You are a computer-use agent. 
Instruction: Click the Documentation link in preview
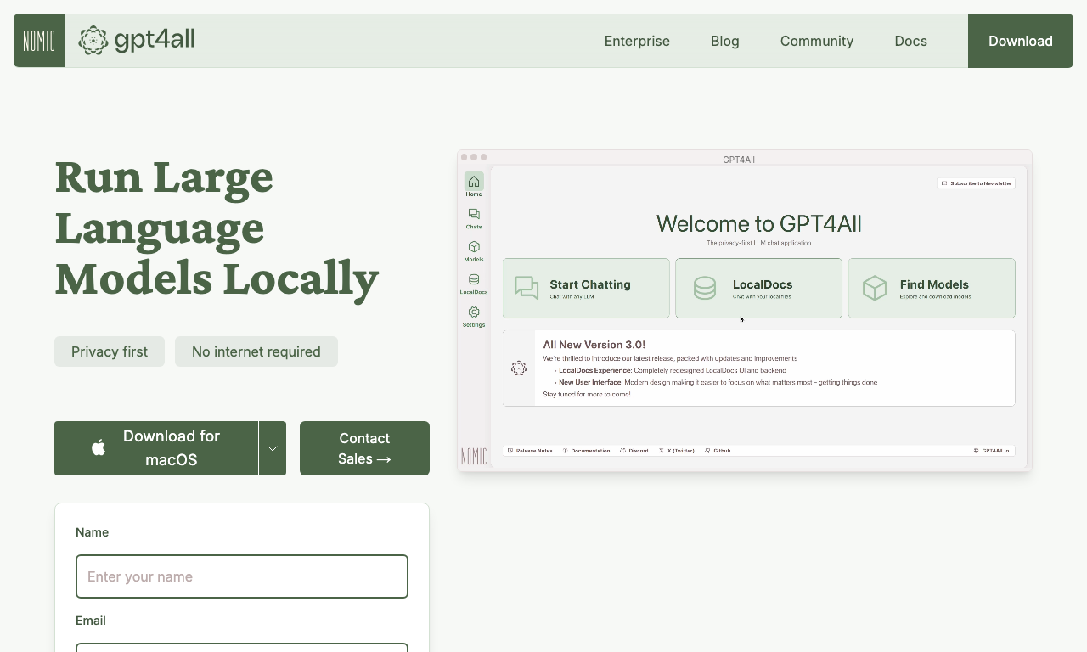coord(586,451)
